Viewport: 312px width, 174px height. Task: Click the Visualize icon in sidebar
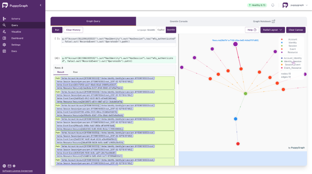coord(4,32)
